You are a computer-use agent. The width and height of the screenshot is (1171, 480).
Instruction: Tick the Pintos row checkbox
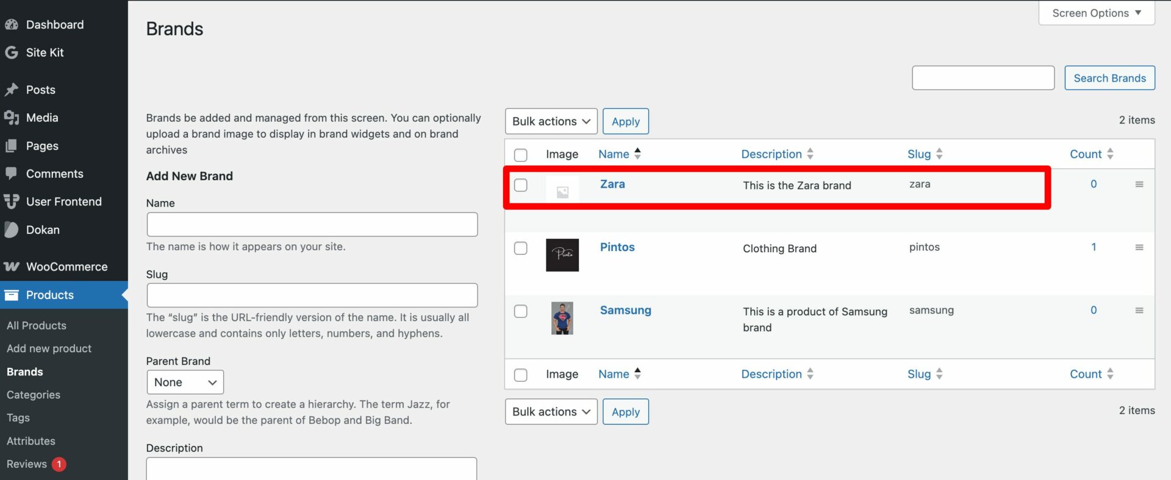pyautogui.click(x=521, y=248)
